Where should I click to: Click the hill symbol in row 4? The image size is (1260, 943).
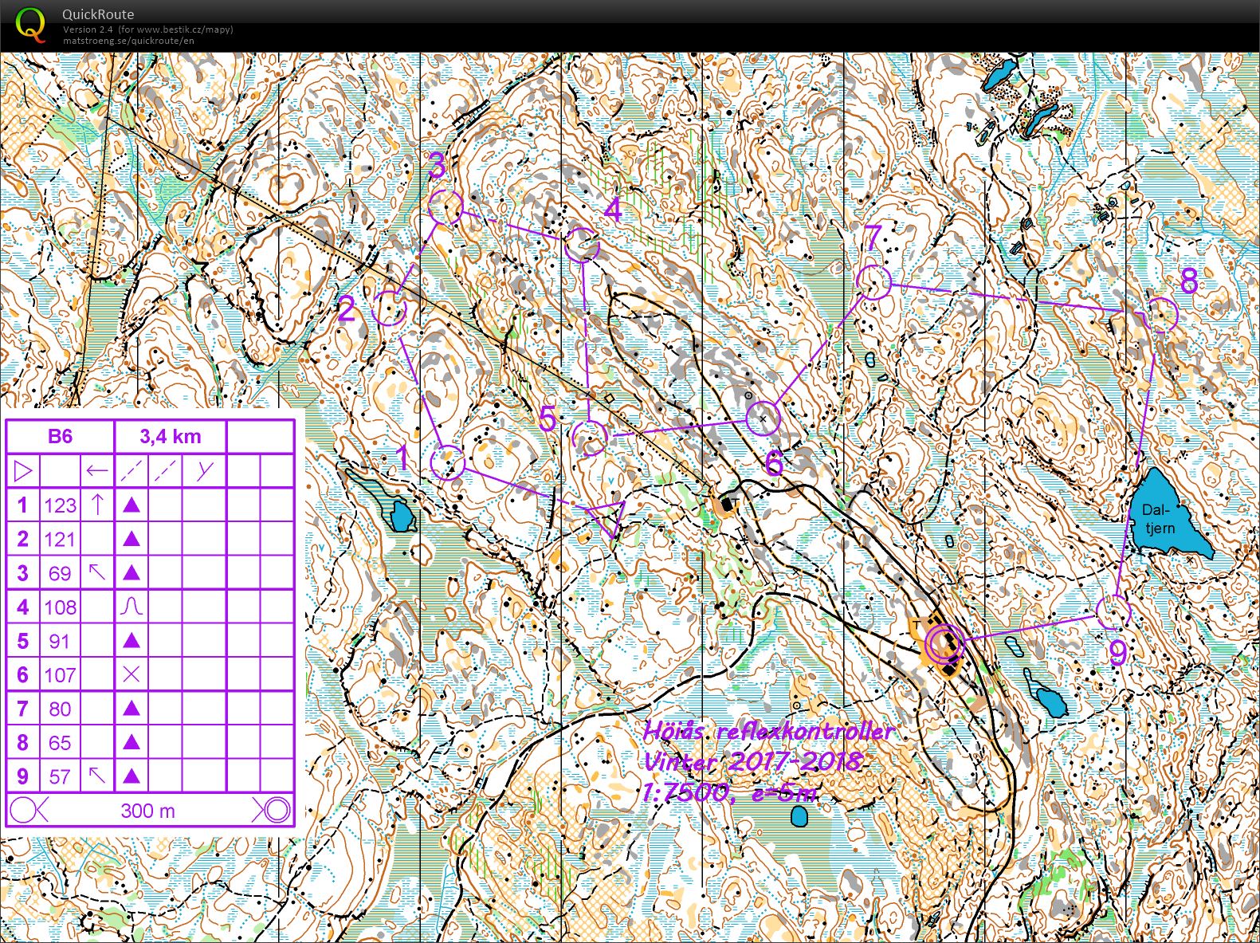click(131, 607)
